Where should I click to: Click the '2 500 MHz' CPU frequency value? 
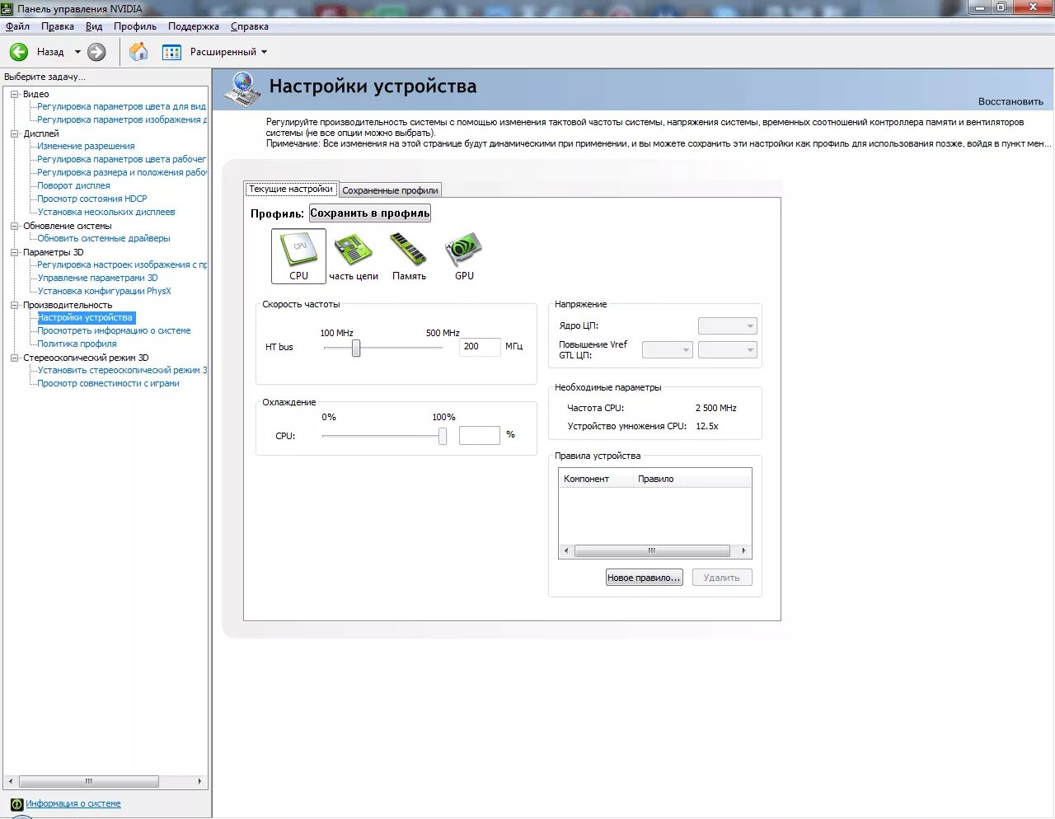[715, 408]
